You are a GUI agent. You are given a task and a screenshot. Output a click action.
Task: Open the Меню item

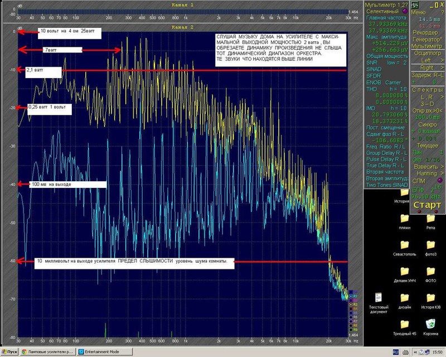click(x=419, y=12)
